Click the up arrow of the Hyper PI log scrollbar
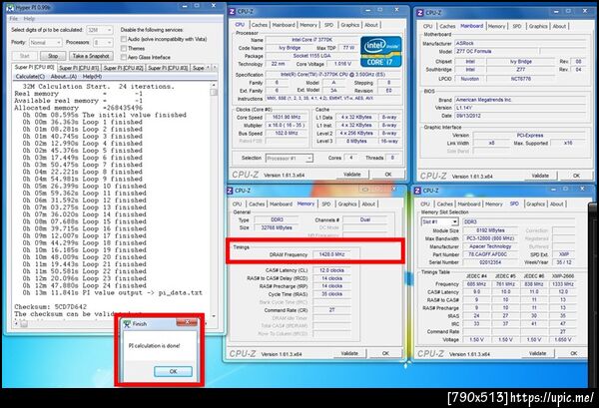Screen dimensions: 599x408 coord(214,85)
